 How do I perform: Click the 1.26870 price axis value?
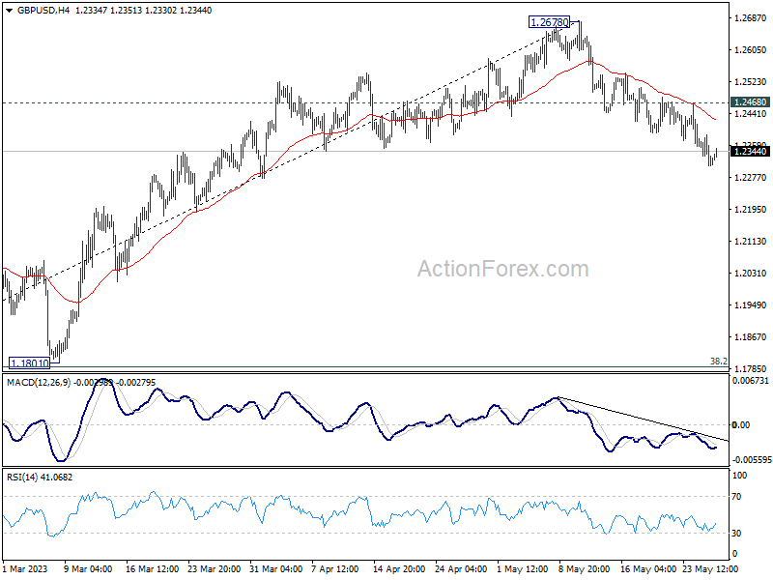[751, 18]
